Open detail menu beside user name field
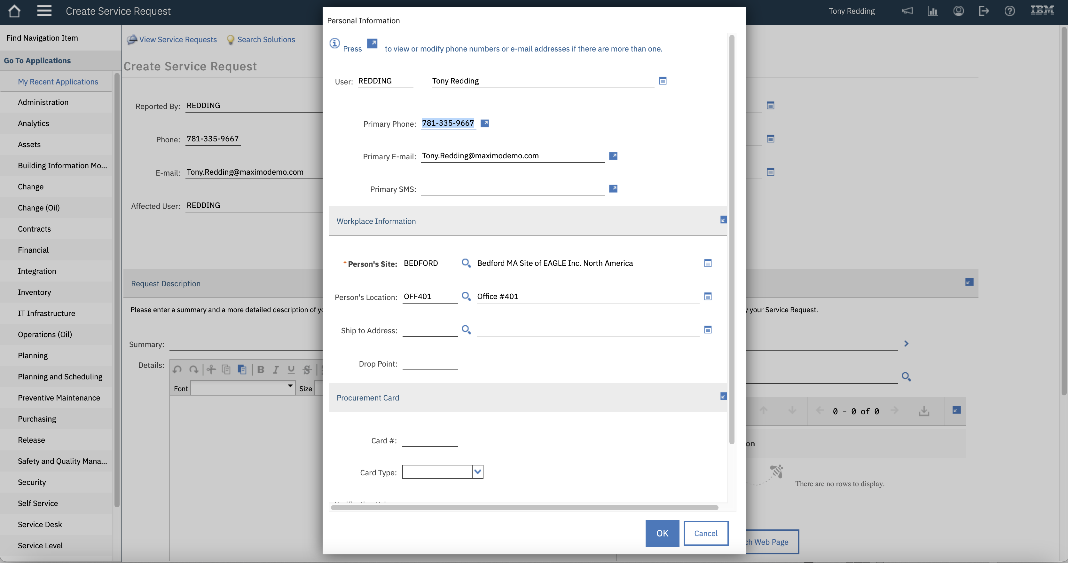 coord(663,81)
